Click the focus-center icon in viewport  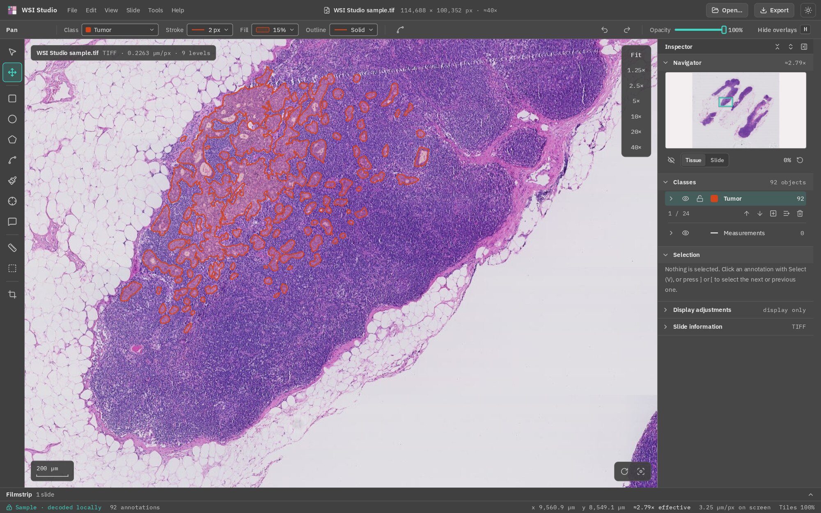[641, 472]
